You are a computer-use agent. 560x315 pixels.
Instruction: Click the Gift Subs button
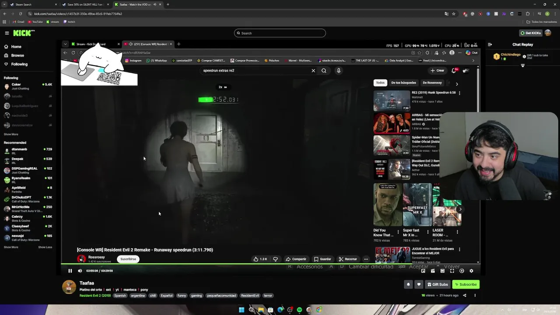click(x=437, y=284)
